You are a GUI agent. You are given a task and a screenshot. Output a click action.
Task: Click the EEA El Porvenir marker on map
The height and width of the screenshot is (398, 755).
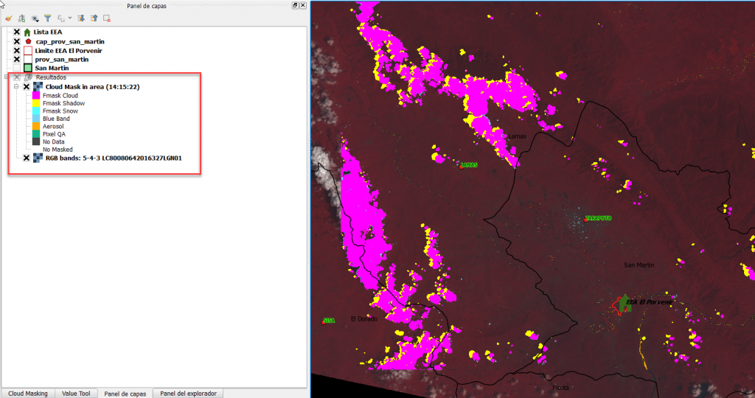(x=624, y=303)
